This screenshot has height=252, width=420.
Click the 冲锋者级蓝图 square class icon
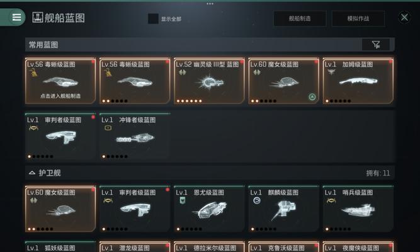108,128
